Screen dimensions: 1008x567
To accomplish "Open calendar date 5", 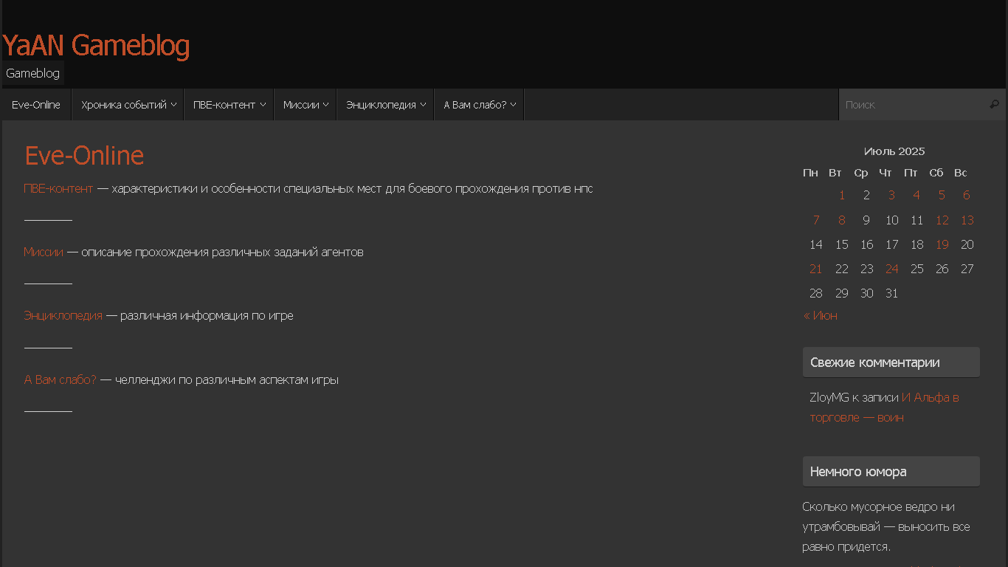I will [942, 195].
